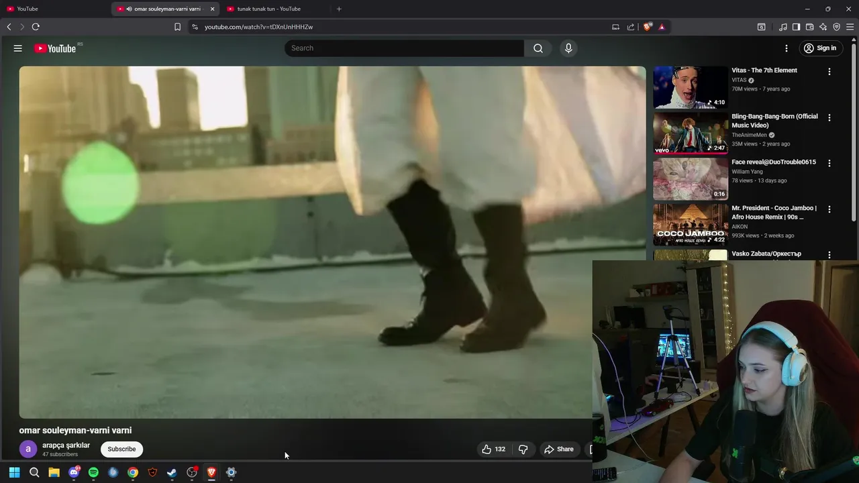Click the Sign in button

pos(820,48)
